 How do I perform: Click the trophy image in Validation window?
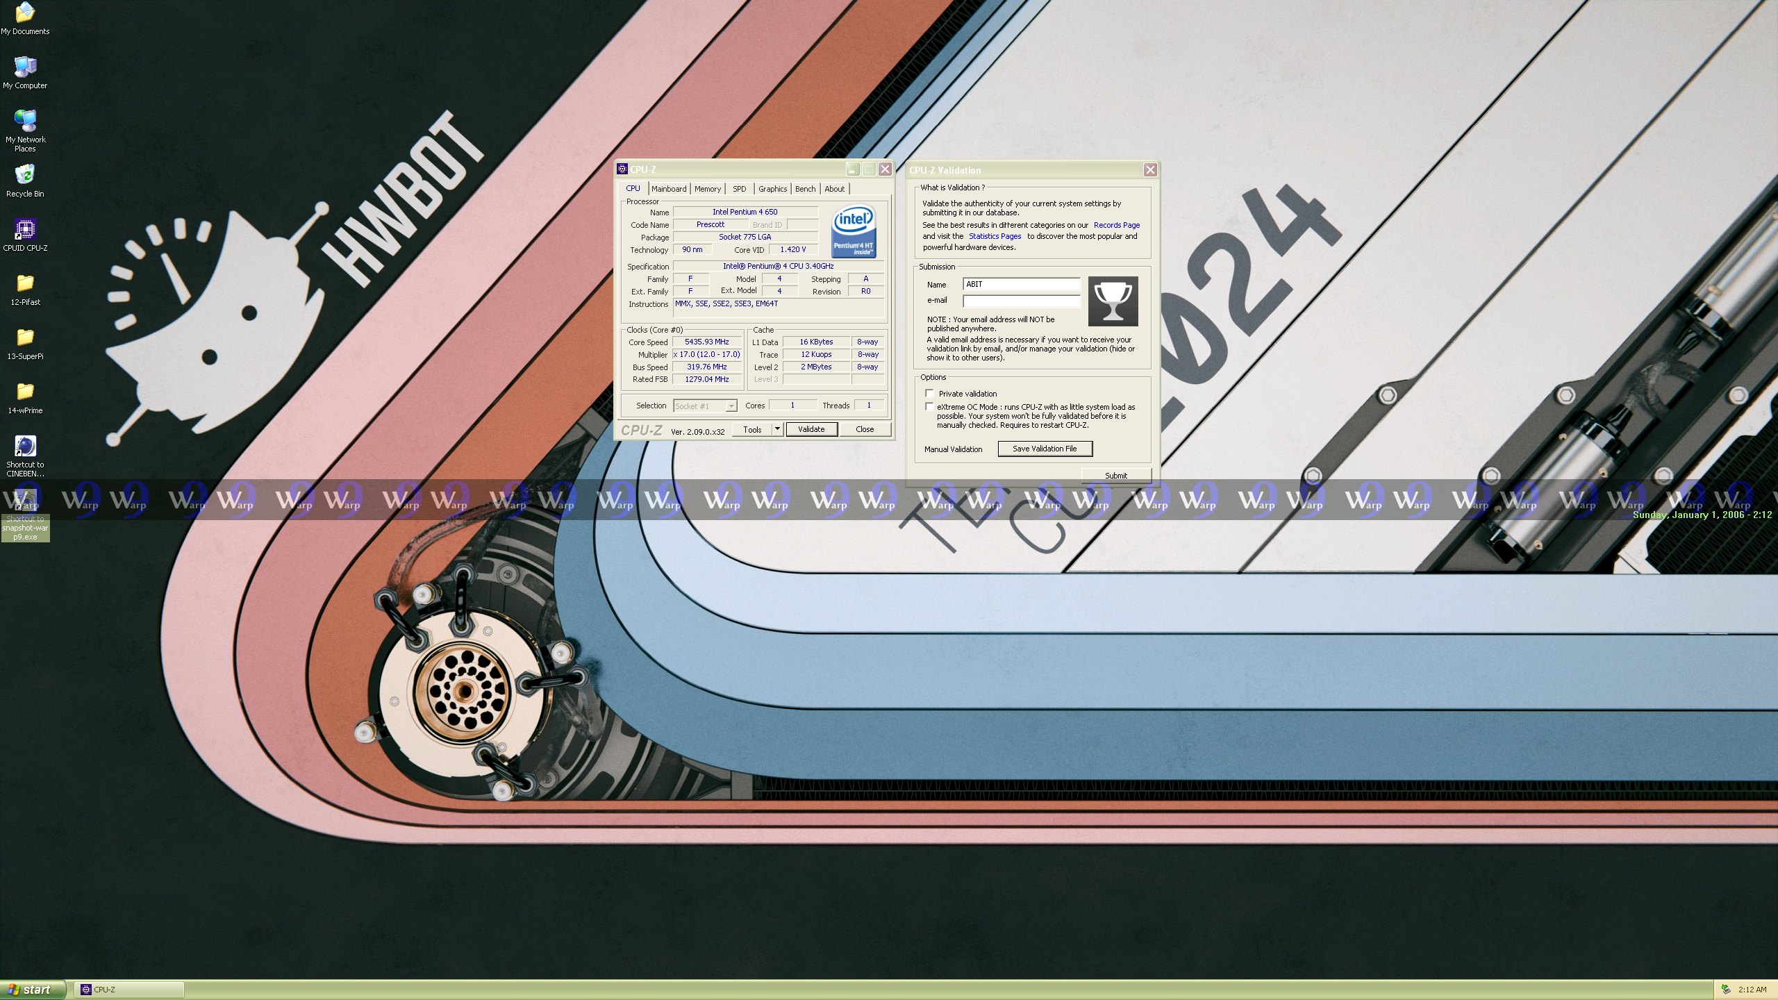click(x=1113, y=301)
